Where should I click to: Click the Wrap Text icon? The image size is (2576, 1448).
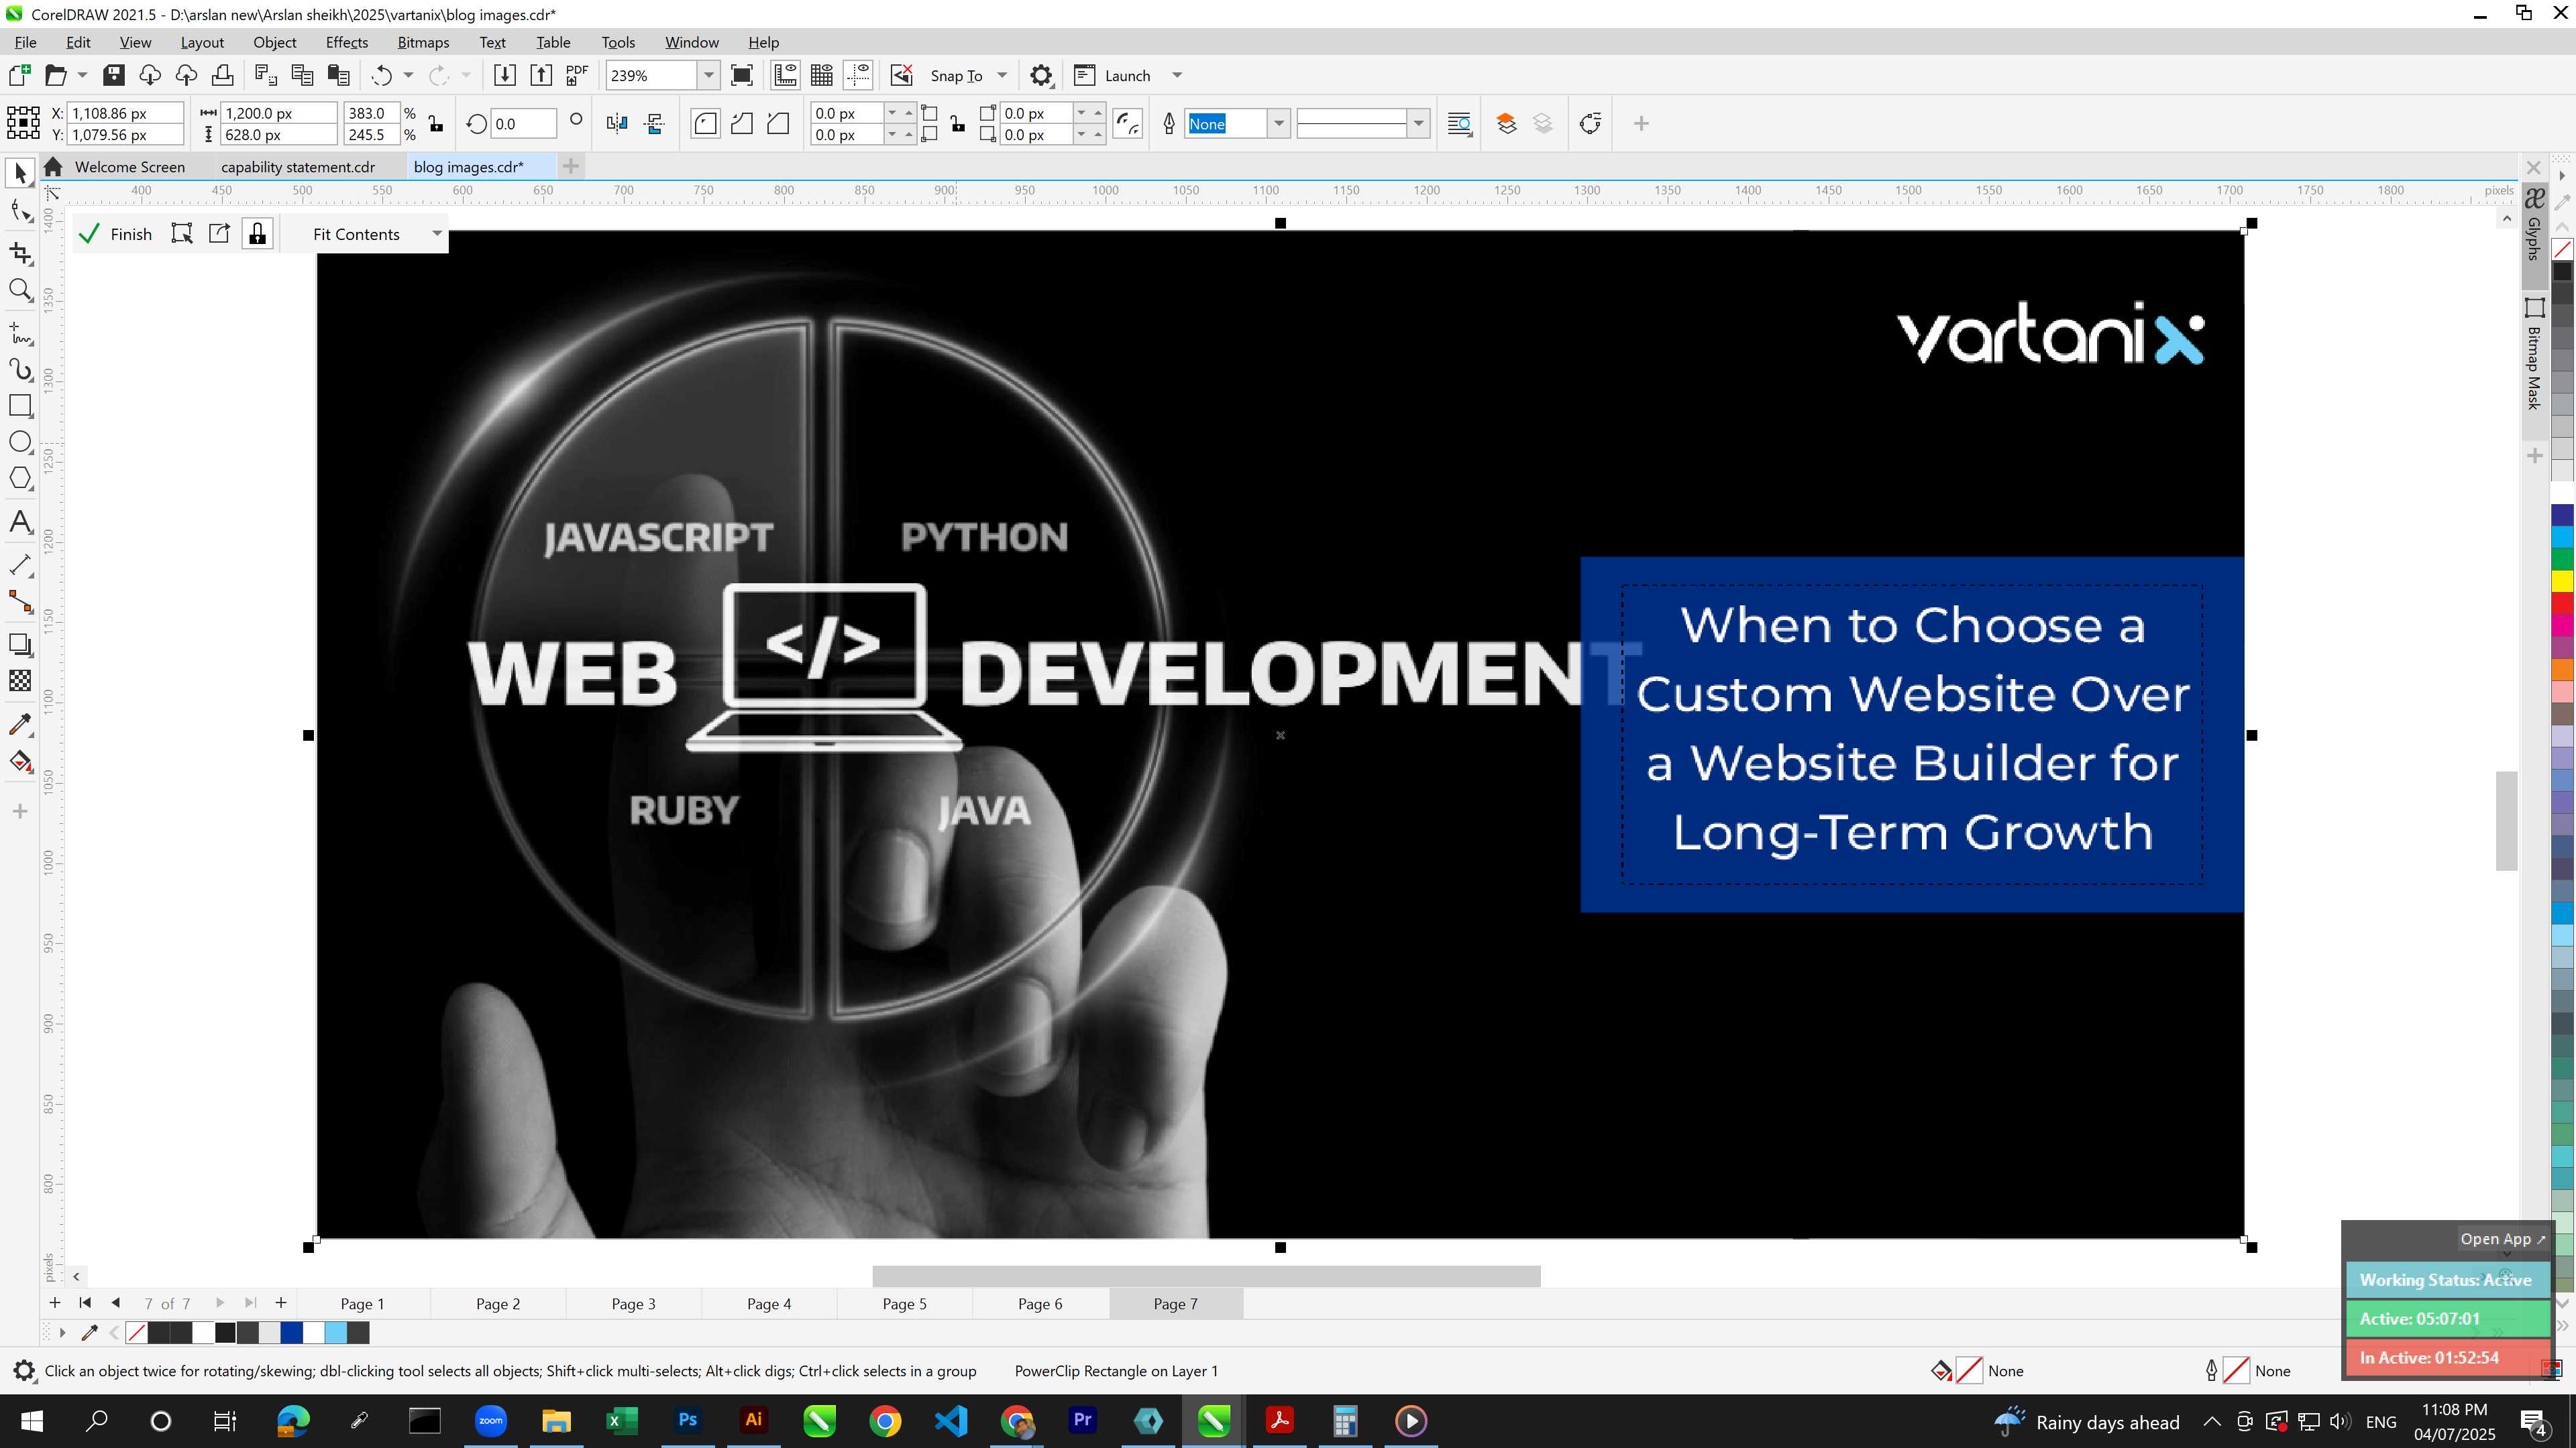pyautogui.click(x=1459, y=124)
